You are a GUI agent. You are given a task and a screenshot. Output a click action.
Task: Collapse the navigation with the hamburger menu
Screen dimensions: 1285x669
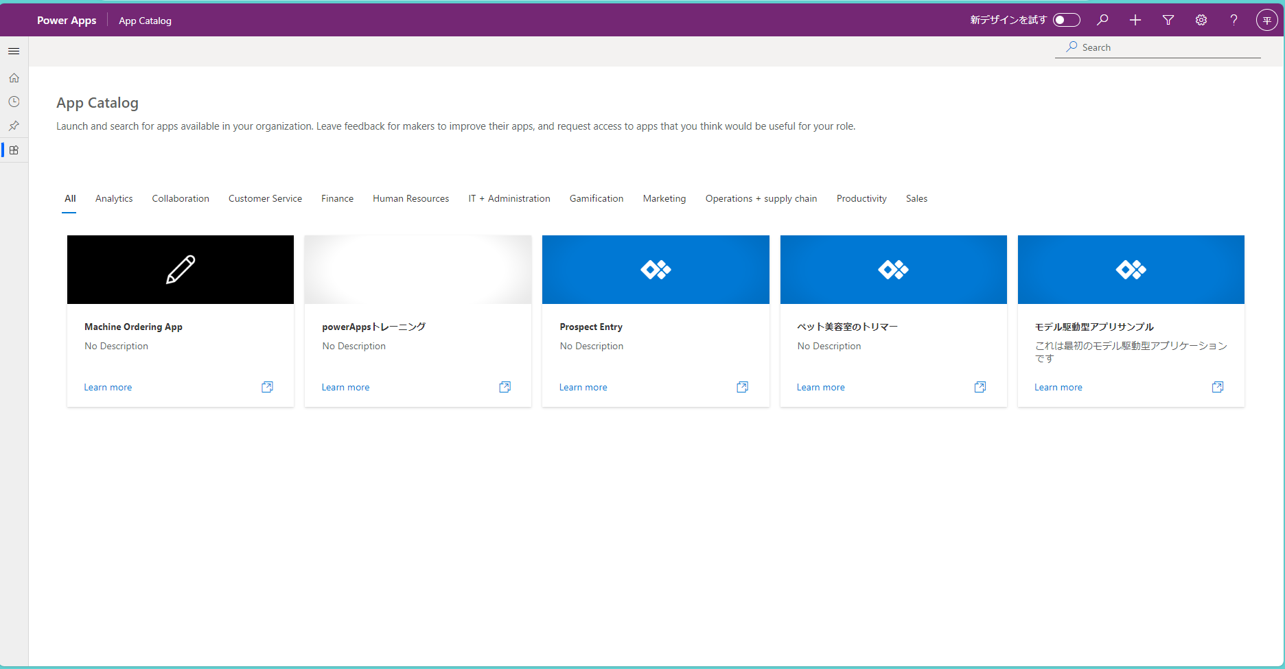(x=14, y=51)
